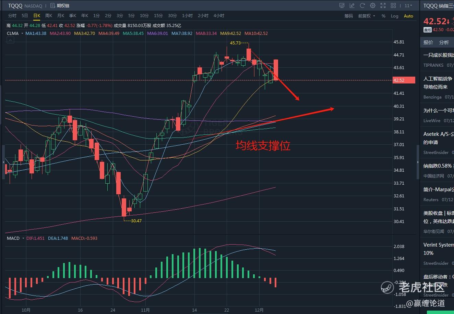Select the 30分 interval
Image resolution: width=454 pixels, height=314 pixels.
click(x=172, y=16)
